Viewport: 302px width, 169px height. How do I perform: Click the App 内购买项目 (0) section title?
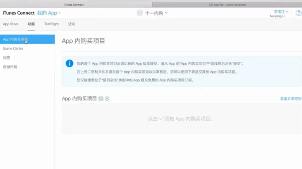pyautogui.click(x=83, y=99)
